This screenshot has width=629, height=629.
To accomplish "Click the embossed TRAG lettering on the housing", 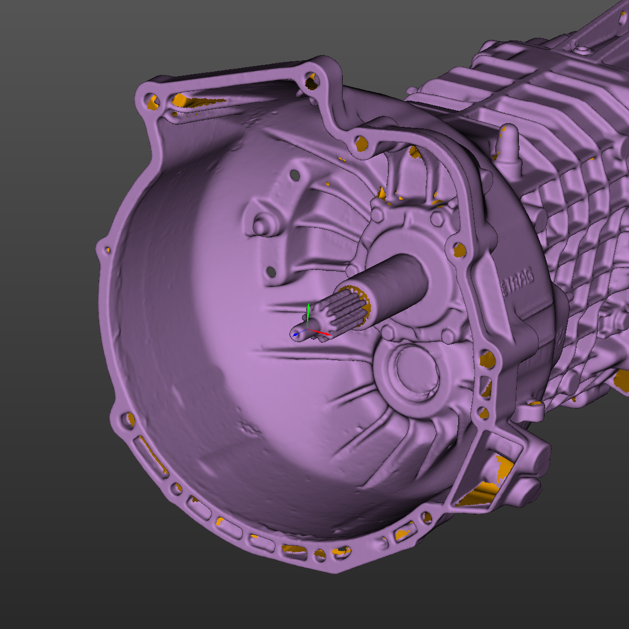I will pyautogui.click(x=517, y=281).
